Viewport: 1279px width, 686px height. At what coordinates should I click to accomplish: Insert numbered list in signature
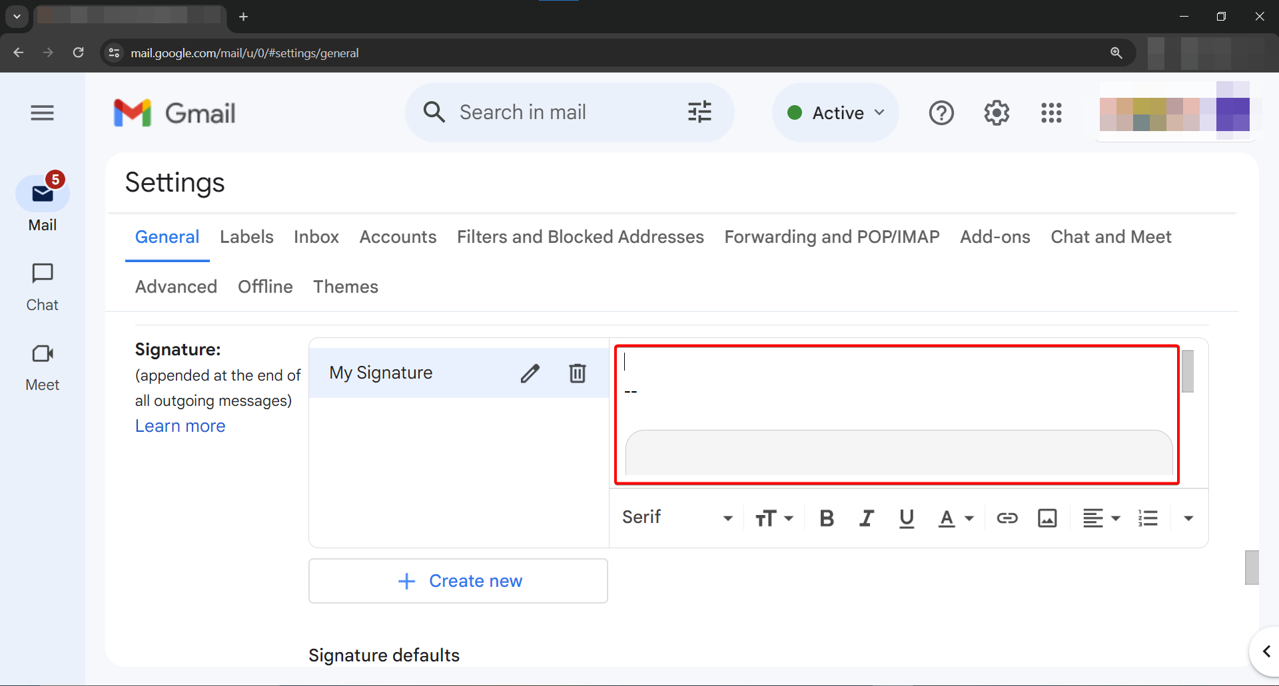pos(1148,518)
